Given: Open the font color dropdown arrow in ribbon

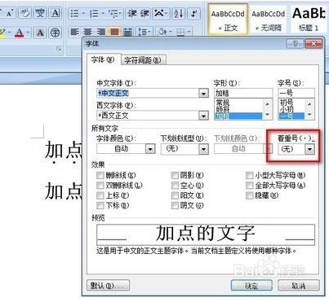Looking at the screenshot, I should pyautogui.click(x=28, y=33).
